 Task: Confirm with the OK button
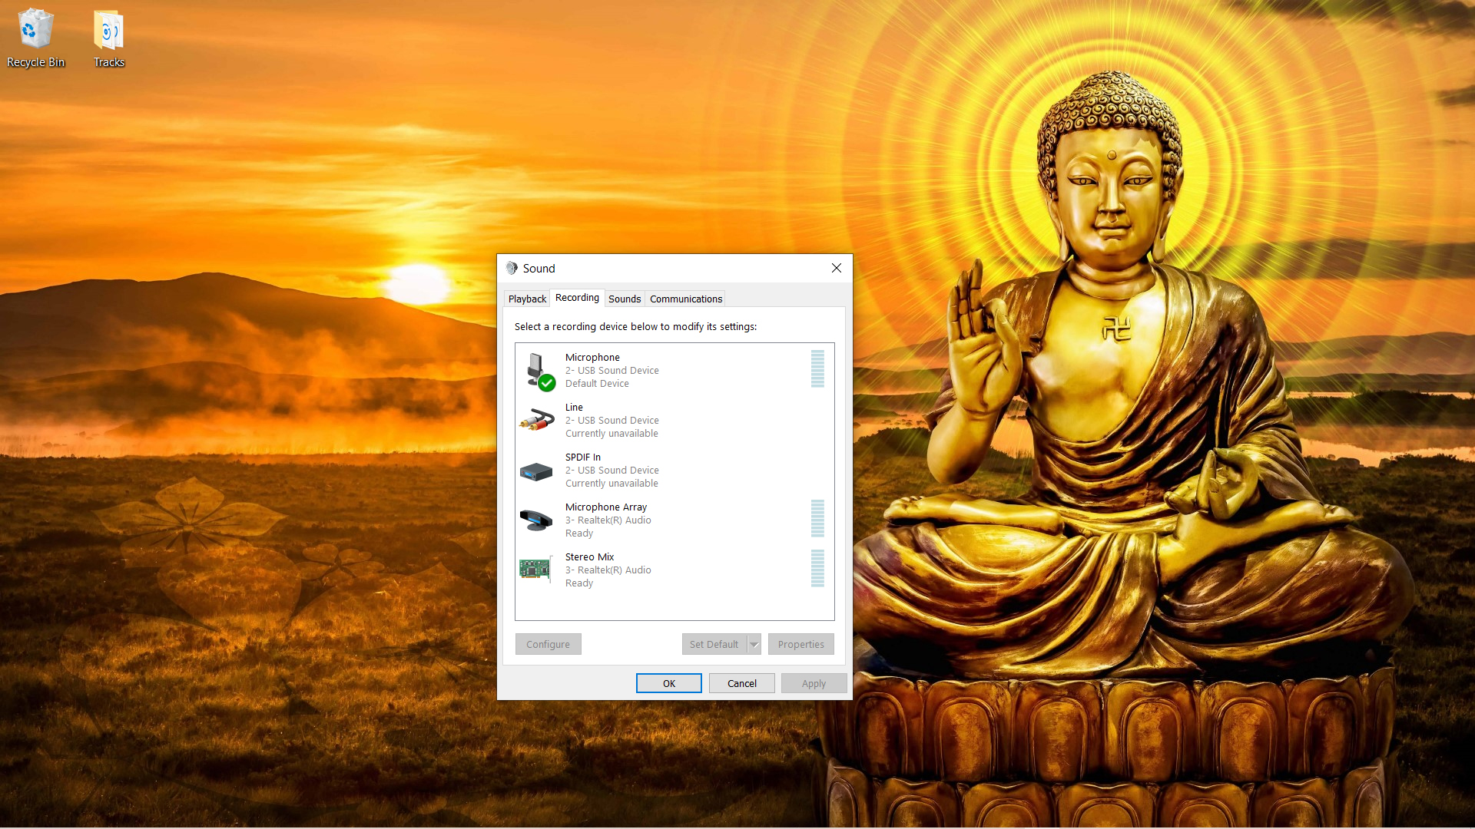(669, 683)
